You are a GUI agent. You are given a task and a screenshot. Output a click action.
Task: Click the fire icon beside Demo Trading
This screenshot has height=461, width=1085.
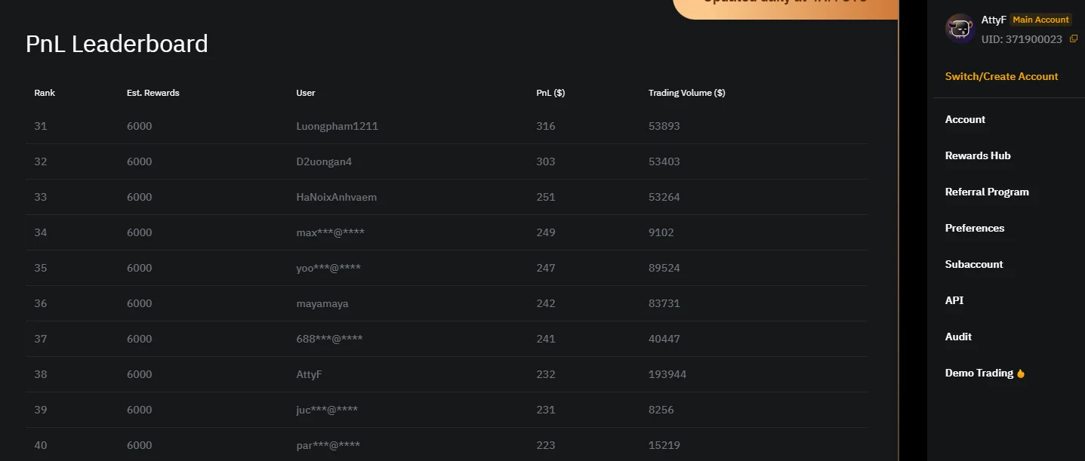click(x=1021, y=373)
